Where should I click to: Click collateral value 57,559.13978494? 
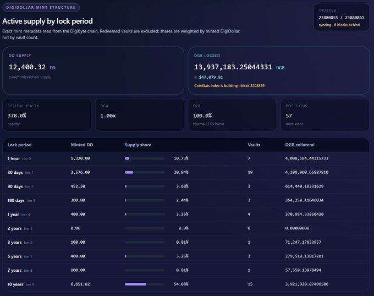pos(303,270)
